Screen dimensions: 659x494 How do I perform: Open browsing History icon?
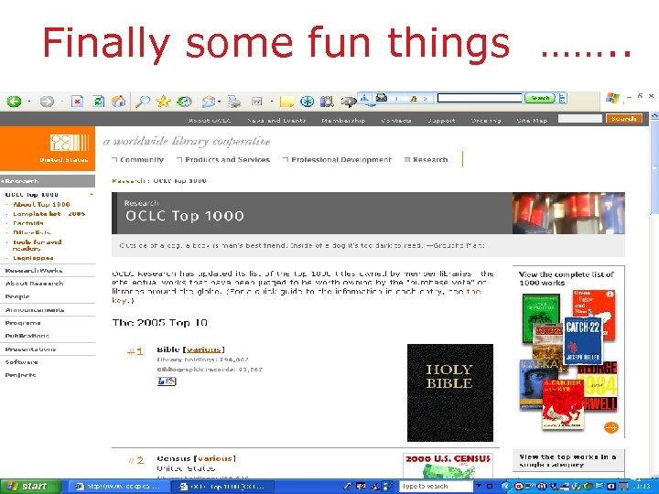184,102
